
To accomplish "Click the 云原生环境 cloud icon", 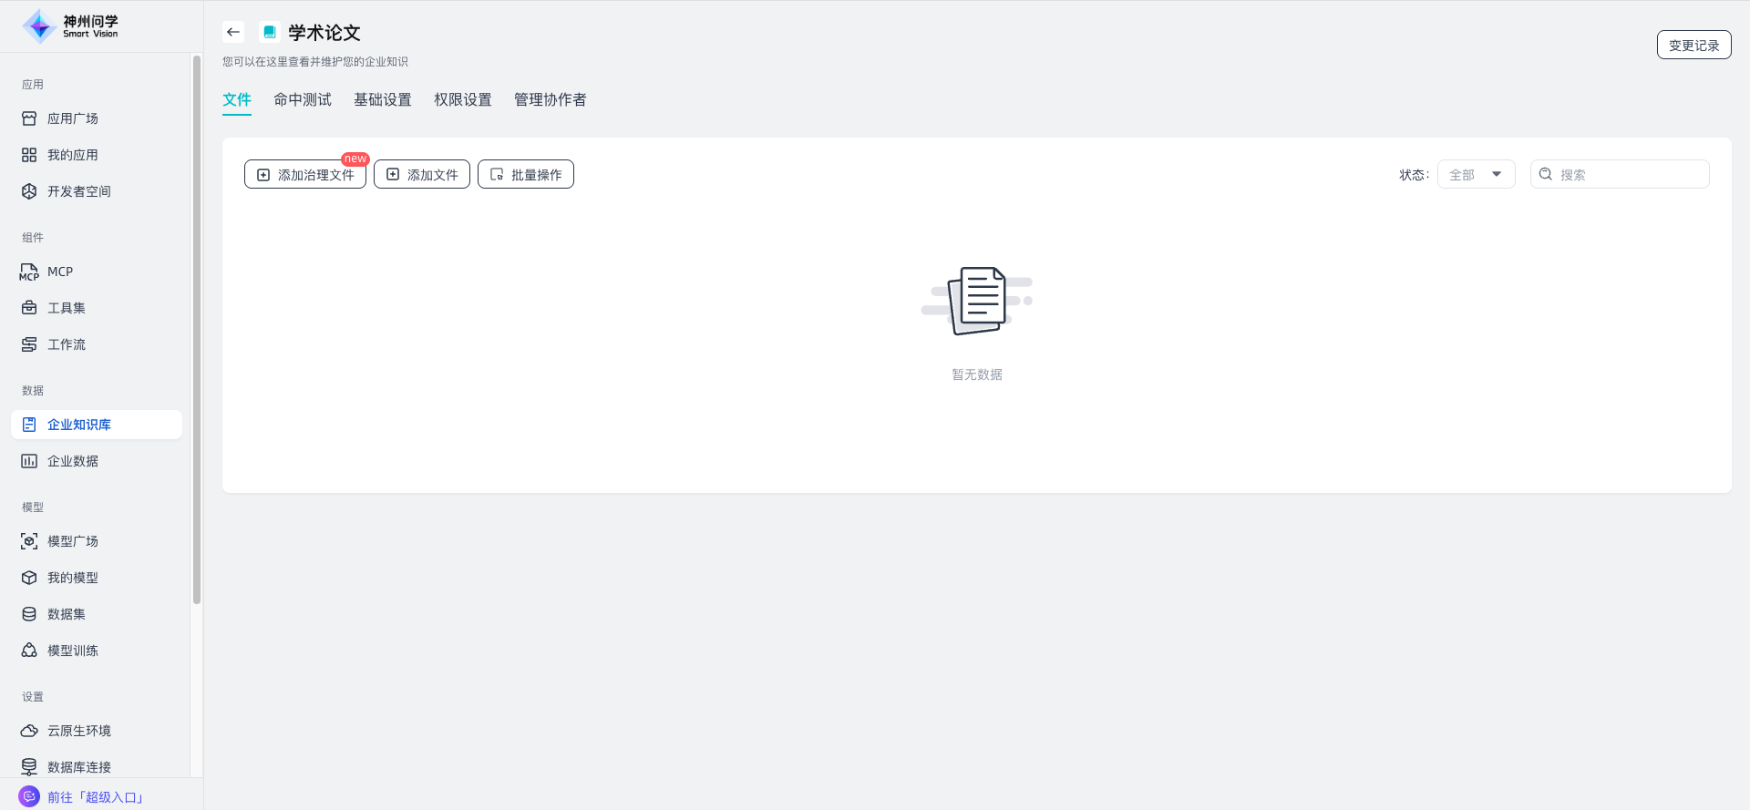I will coord(29,731).
